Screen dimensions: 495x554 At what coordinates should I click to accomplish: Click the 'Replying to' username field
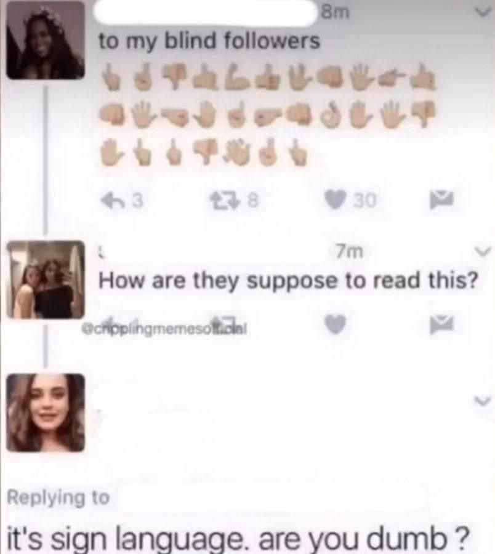click(272, 497)
